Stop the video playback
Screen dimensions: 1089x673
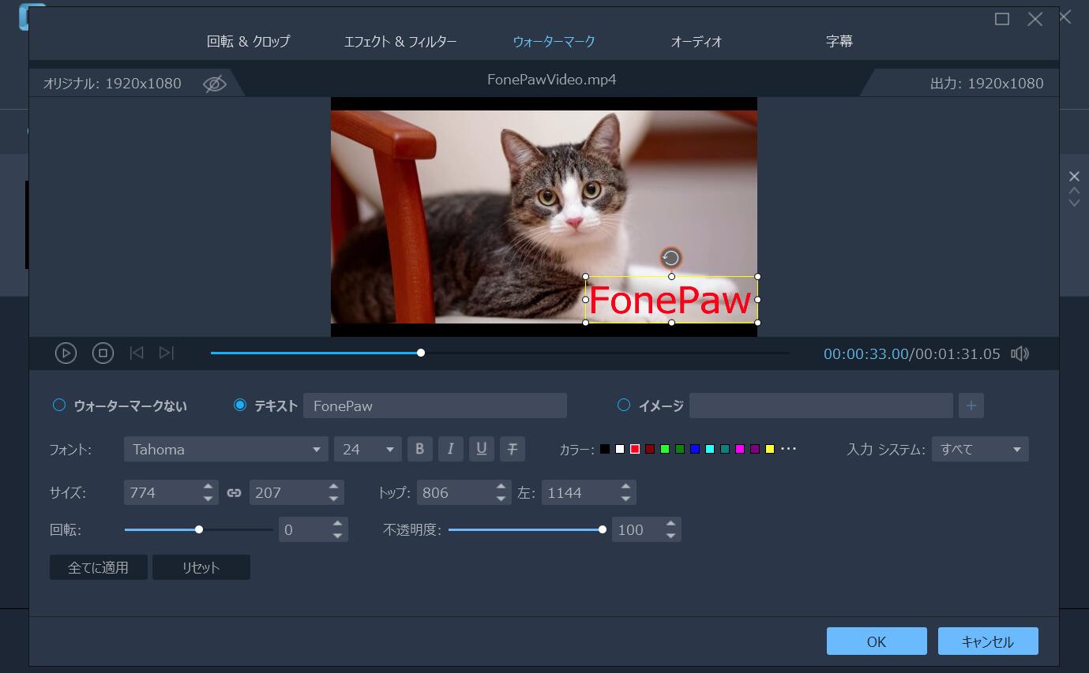pos(103,353)
